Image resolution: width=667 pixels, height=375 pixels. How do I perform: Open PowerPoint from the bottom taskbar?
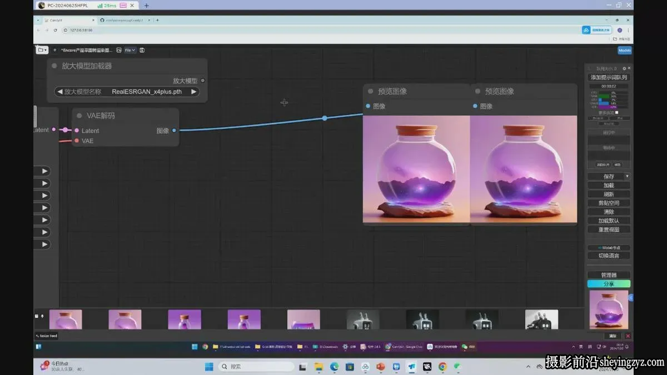click(x=381, y=367)
